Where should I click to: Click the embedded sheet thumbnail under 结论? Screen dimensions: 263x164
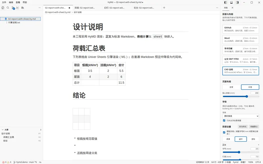coord(82,119)
